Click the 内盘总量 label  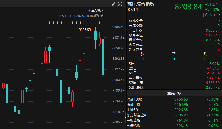coord(136,45)
